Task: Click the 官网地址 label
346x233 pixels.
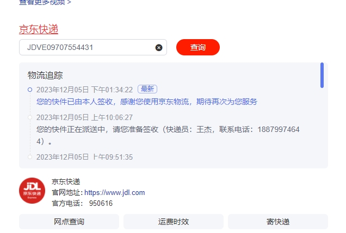Action: coord(67,193)
